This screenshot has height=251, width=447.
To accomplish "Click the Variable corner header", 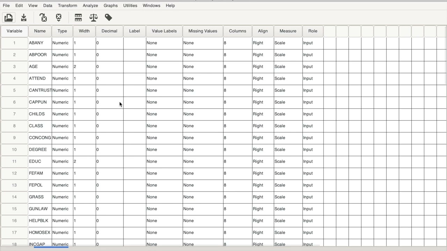I will (14, 31).
